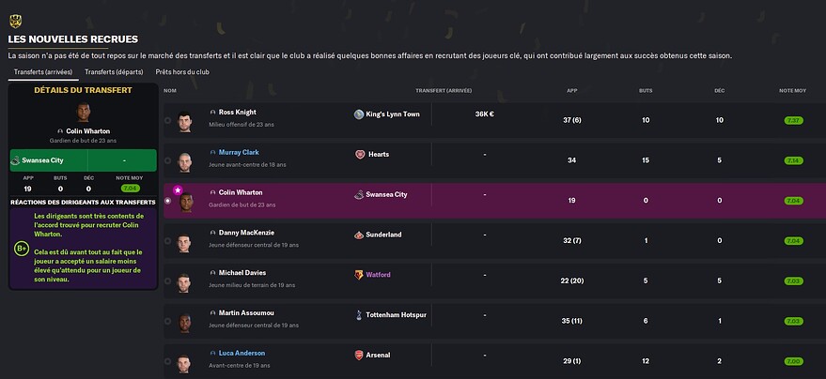The width and height of the screenshot is (826, 379).
Task: Click the Hearts club badge icon
Action: pyautogui.click(x=360, y=155)
